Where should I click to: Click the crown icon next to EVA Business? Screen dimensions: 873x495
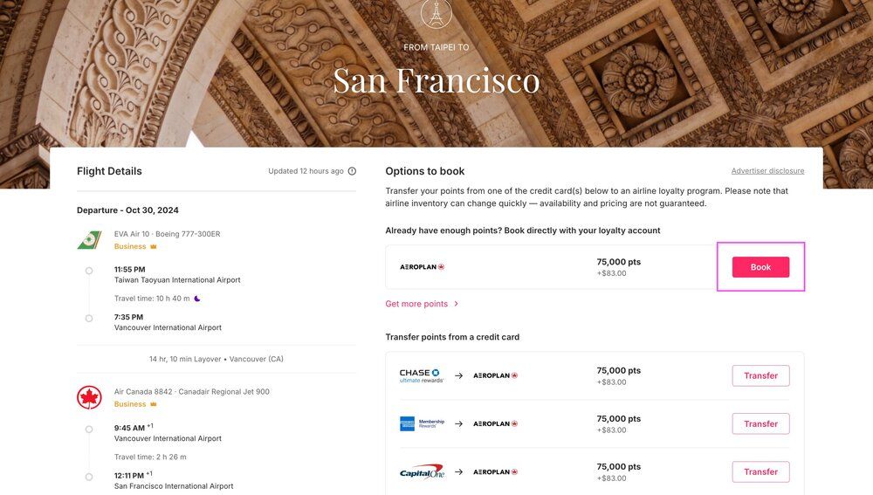pos(154,247)
